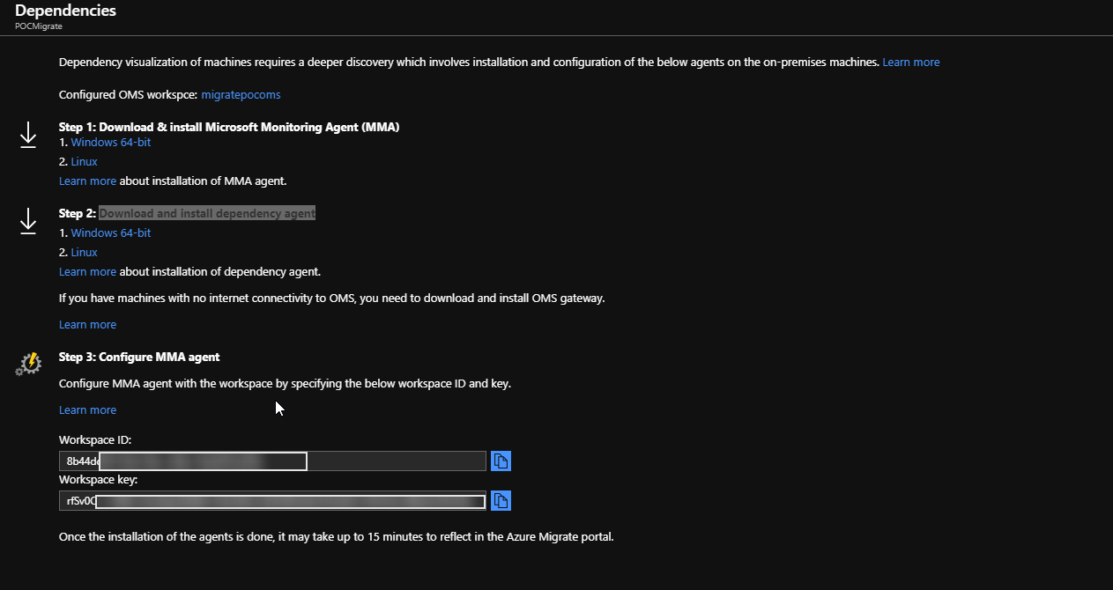Open Learn more about MMA agent installation
Viewport: 1113px width, 590px height.
tap(87, 181)
